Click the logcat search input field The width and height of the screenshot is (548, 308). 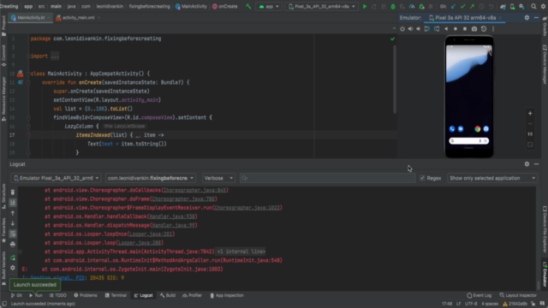[x=327, y=178]
